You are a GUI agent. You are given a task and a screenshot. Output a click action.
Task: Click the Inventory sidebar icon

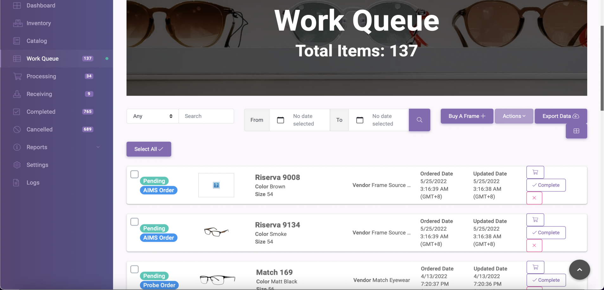coord(17,23)
